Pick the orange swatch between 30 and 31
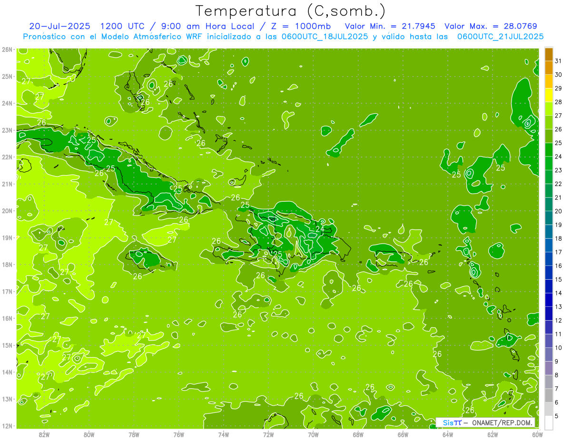The height and width of the screenshot is (441, 571). pyautogui.click(x=549, y=68)
